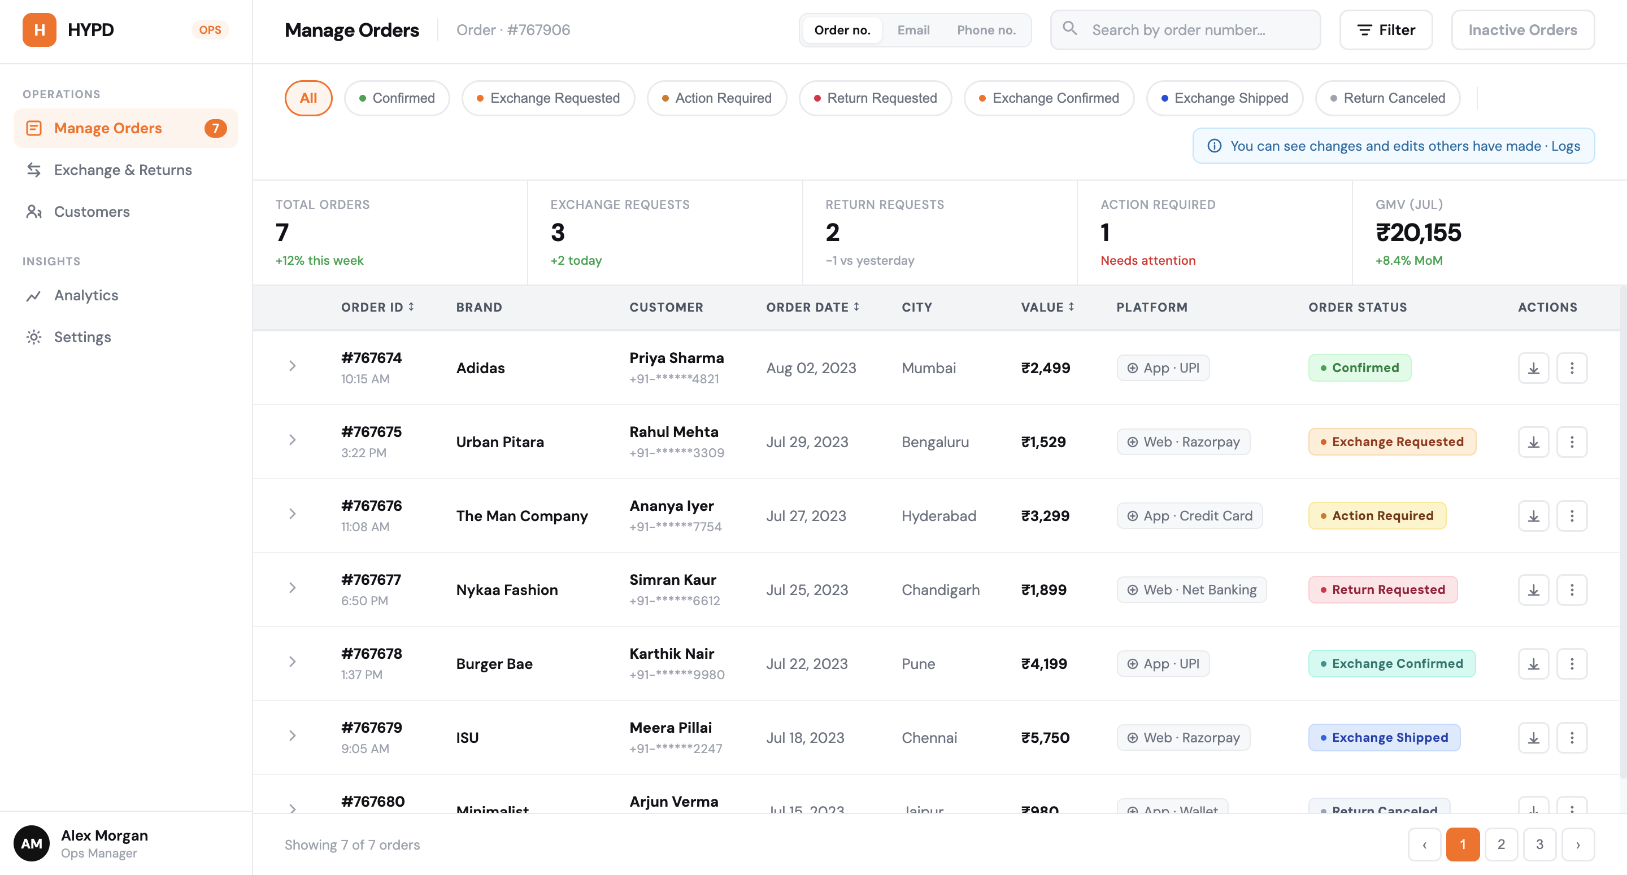
Task: Select the All status filter chip
Action: (308, 98)
